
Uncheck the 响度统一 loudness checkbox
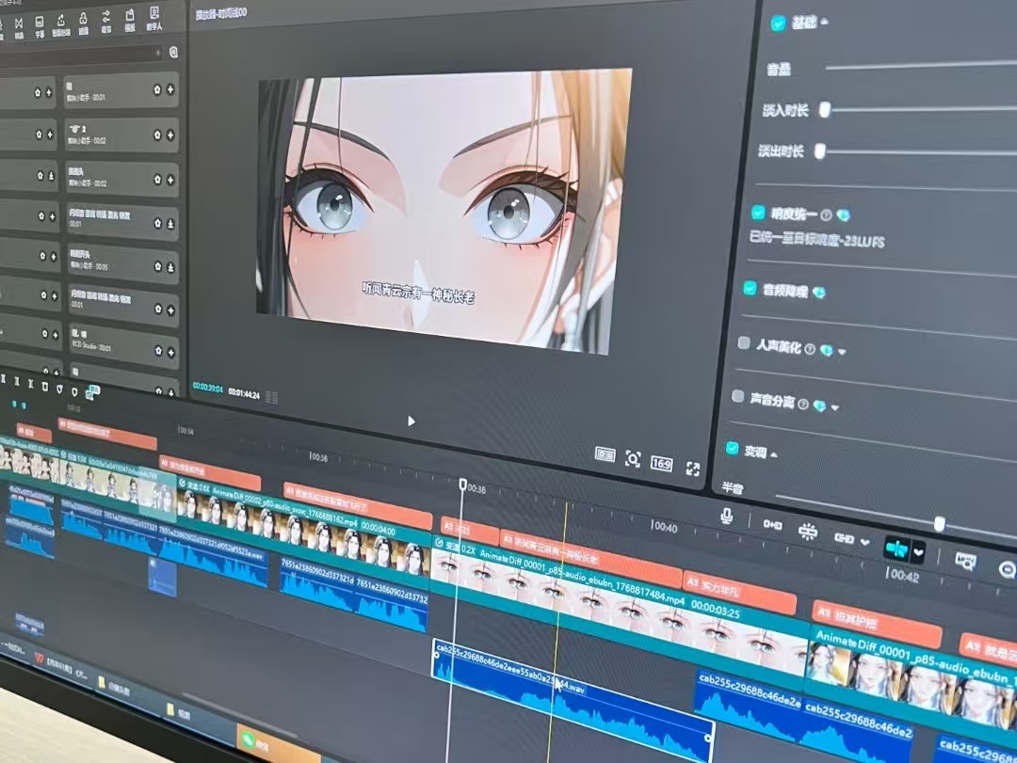coord(758,213)
